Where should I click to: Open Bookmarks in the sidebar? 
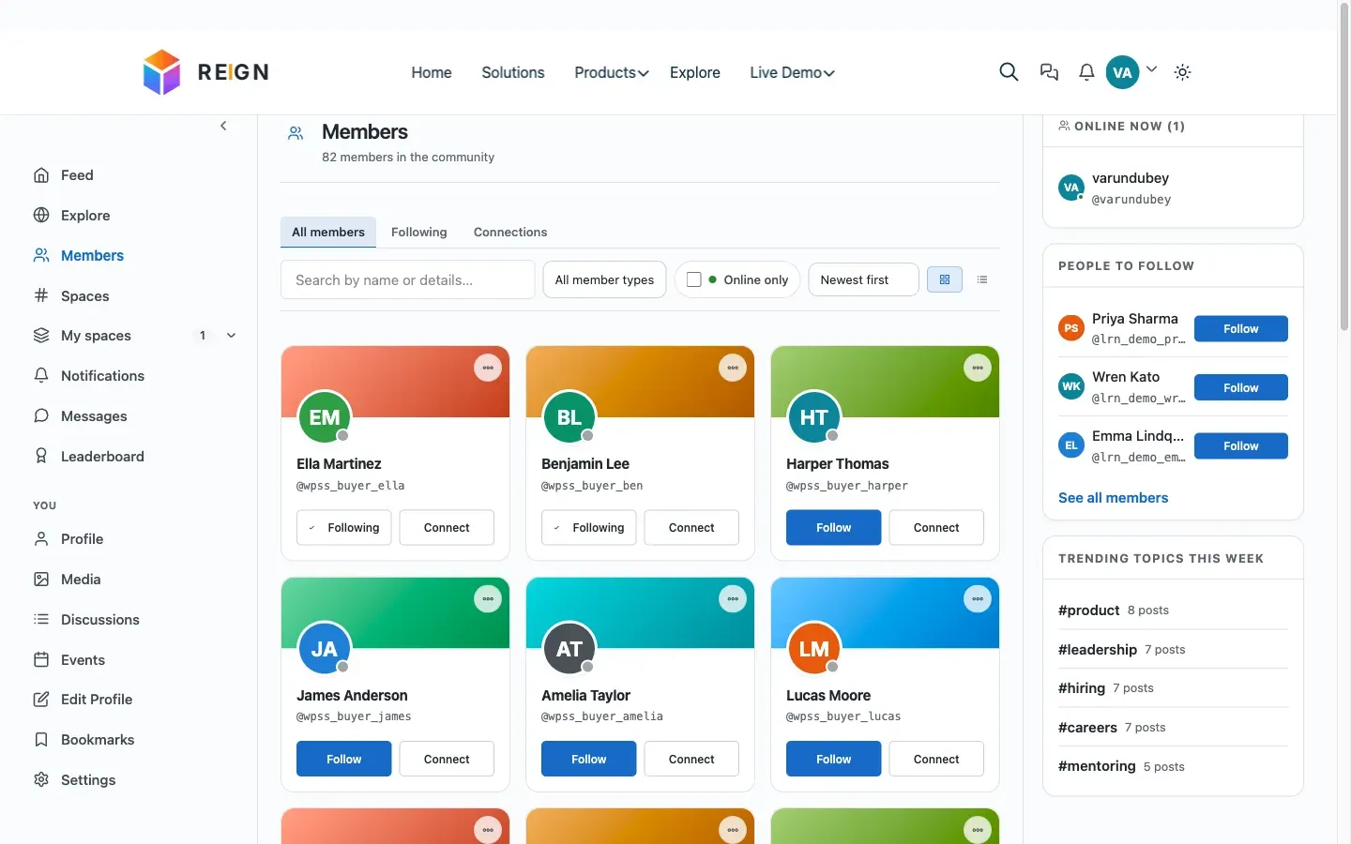[x=98, y=740]
